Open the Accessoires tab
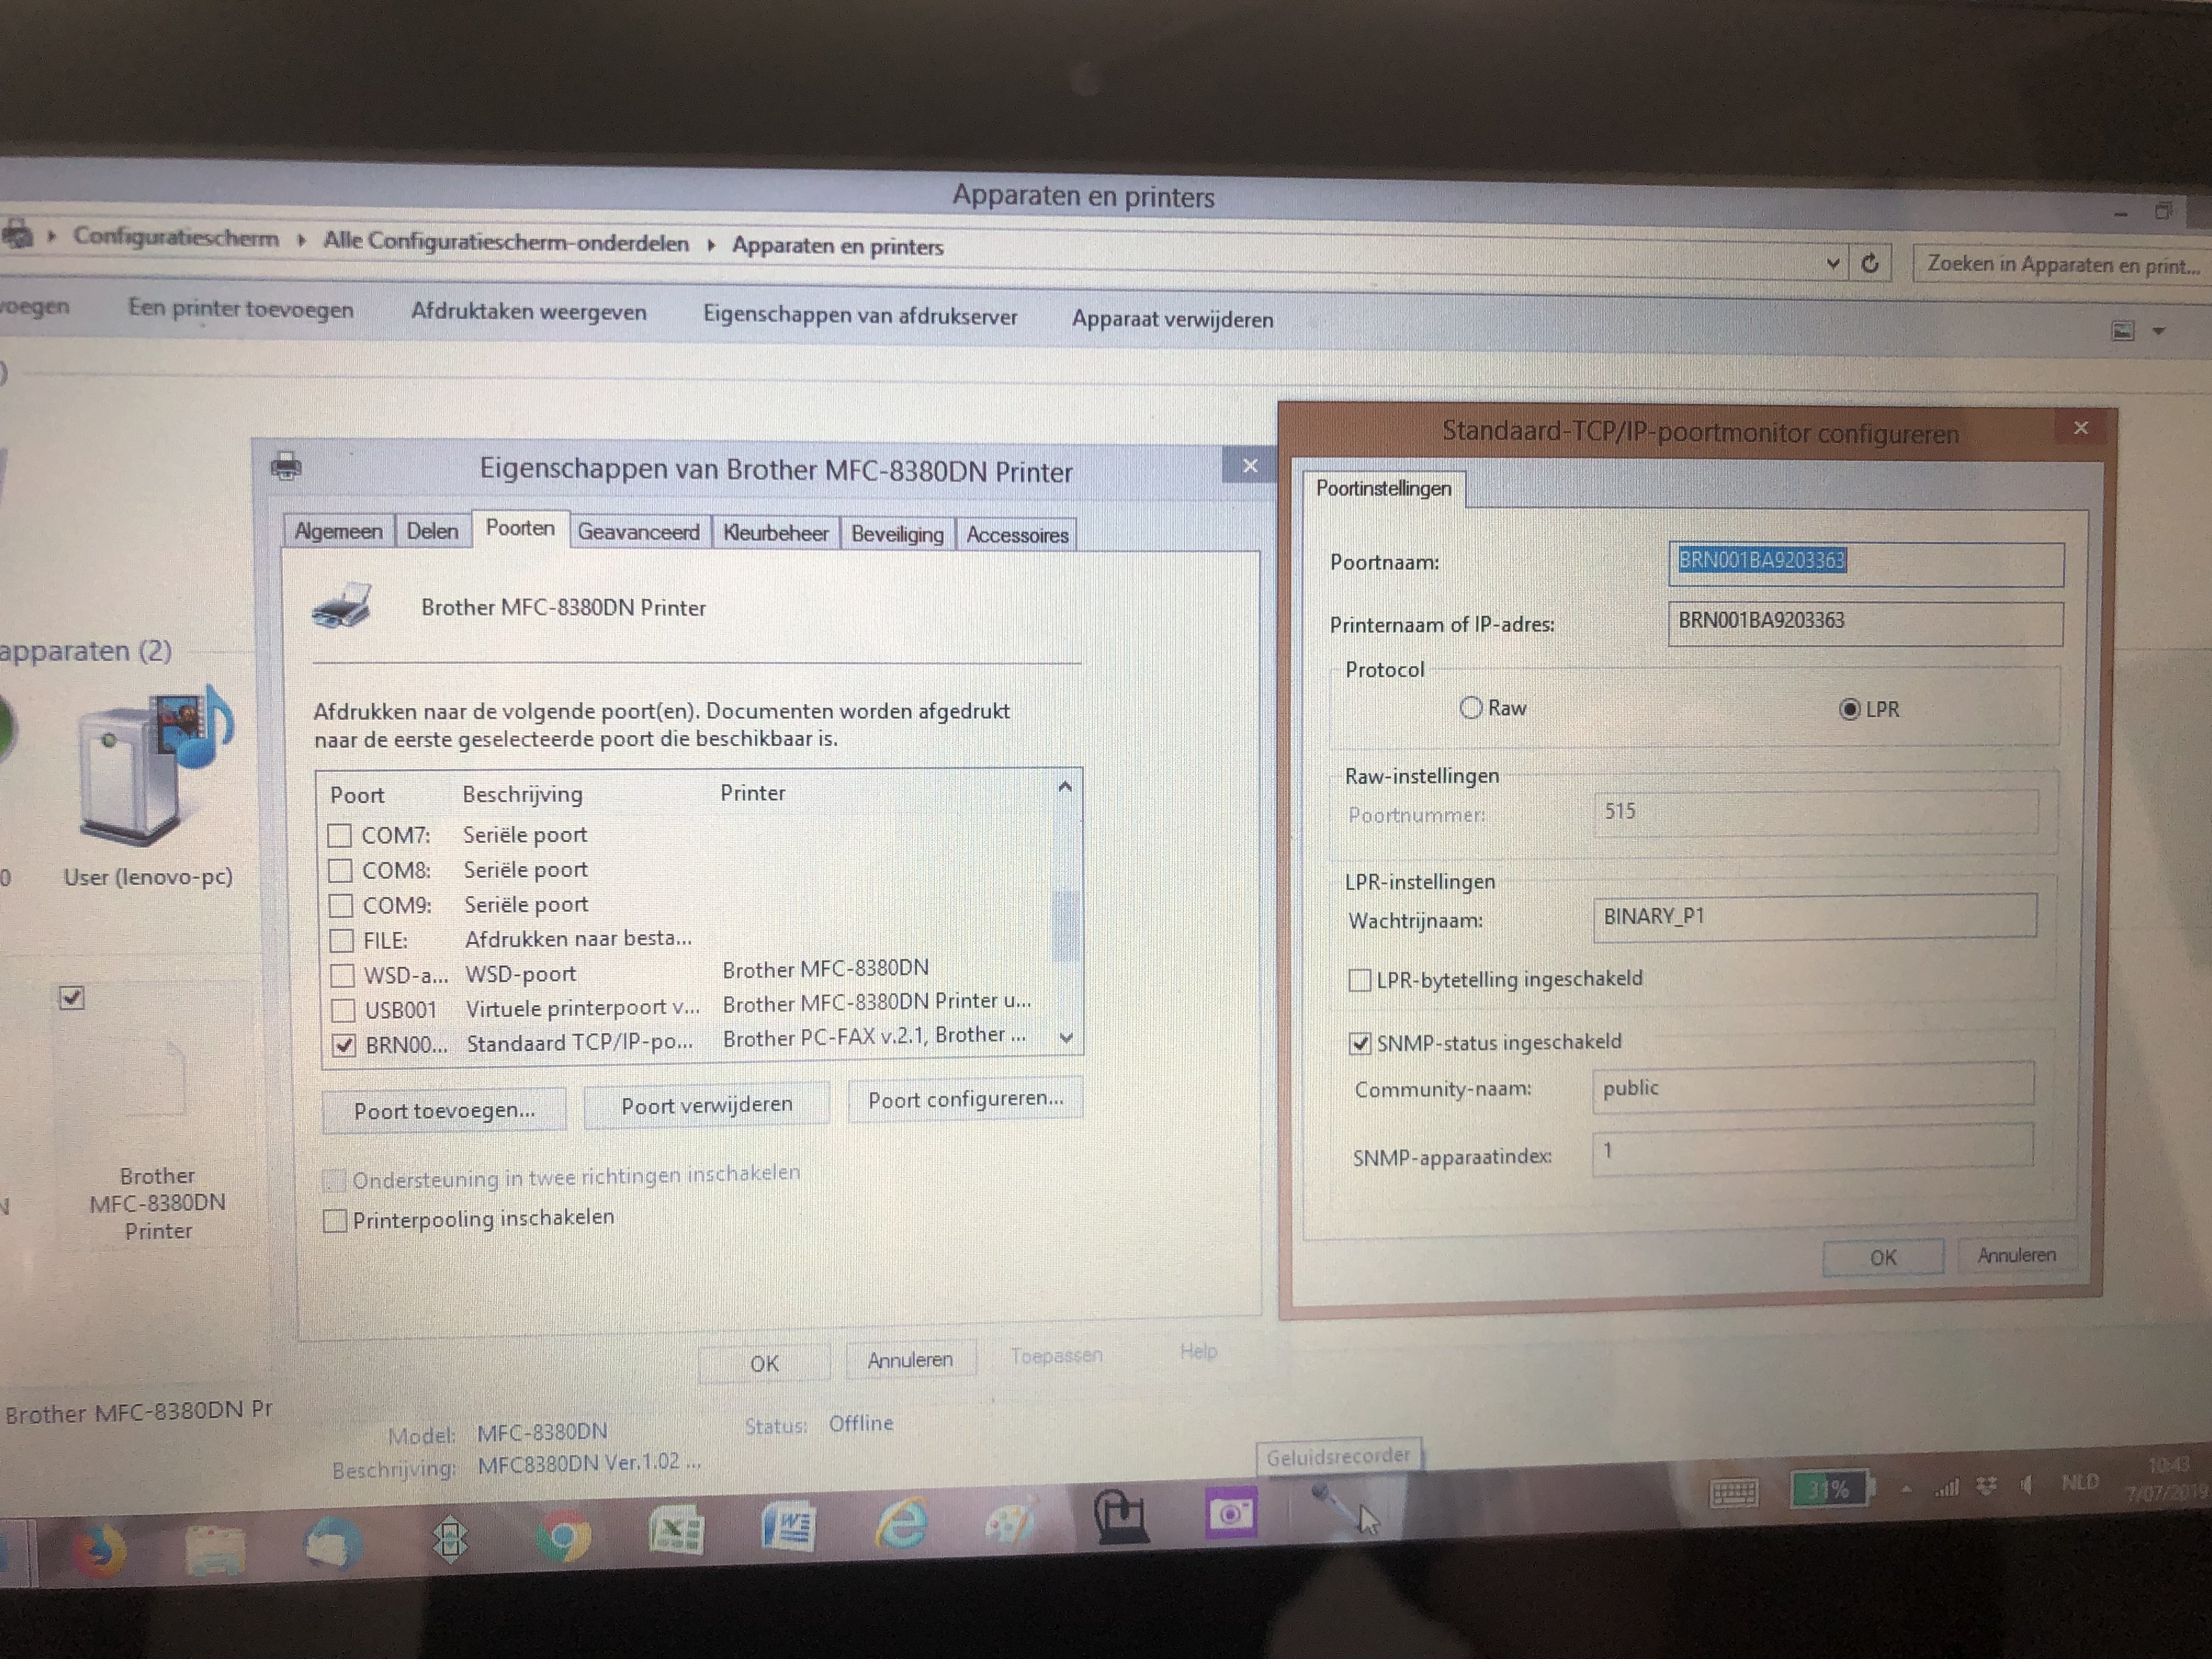 click(1017, 535)
